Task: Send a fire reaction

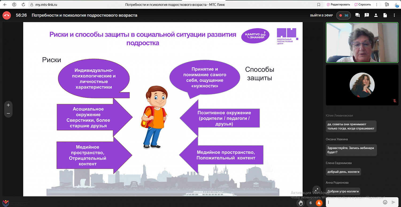Action: 319,203
